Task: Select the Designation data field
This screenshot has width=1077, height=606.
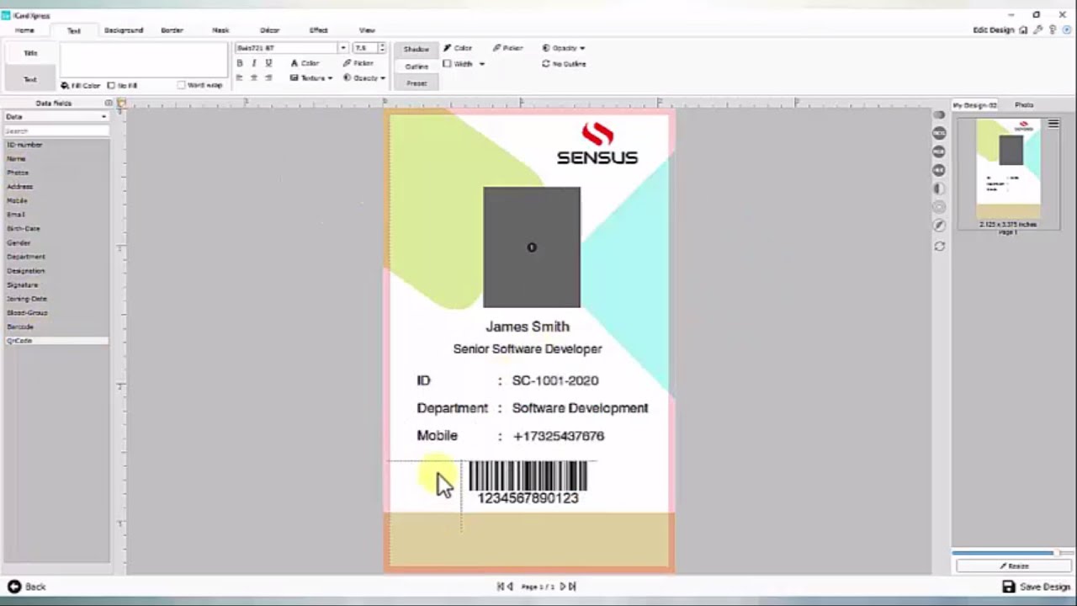Action: (x=56, y=271)
